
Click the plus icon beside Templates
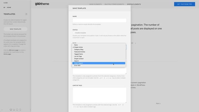tap(26, 14)
